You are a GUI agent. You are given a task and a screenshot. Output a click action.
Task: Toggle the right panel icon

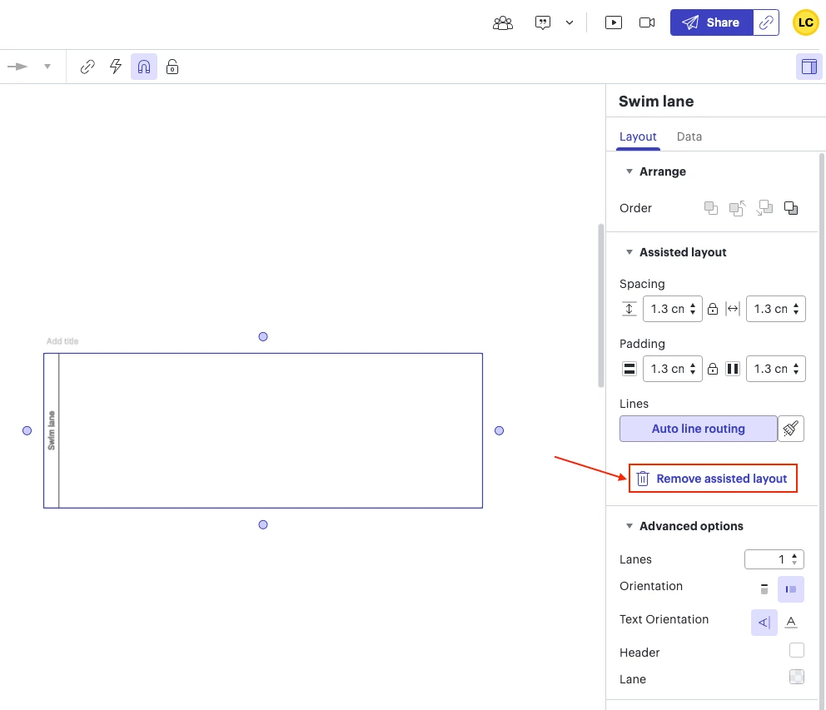click(x=809, y=67)
